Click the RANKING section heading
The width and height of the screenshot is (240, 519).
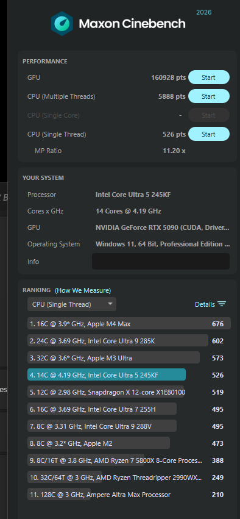37,290
